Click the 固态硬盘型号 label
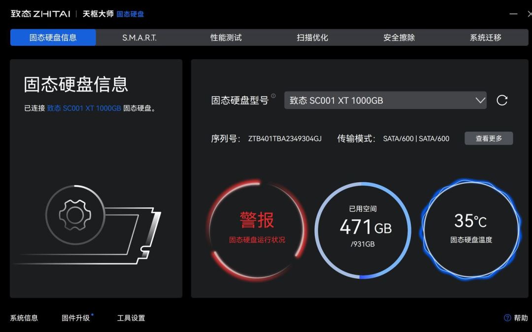 (x=239, y=100)
